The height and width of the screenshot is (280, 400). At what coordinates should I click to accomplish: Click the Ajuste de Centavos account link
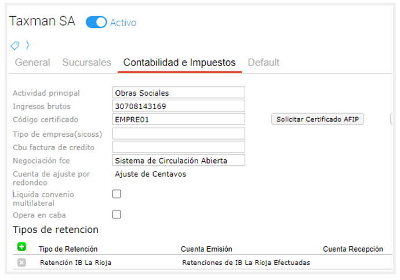pos(151,174)
